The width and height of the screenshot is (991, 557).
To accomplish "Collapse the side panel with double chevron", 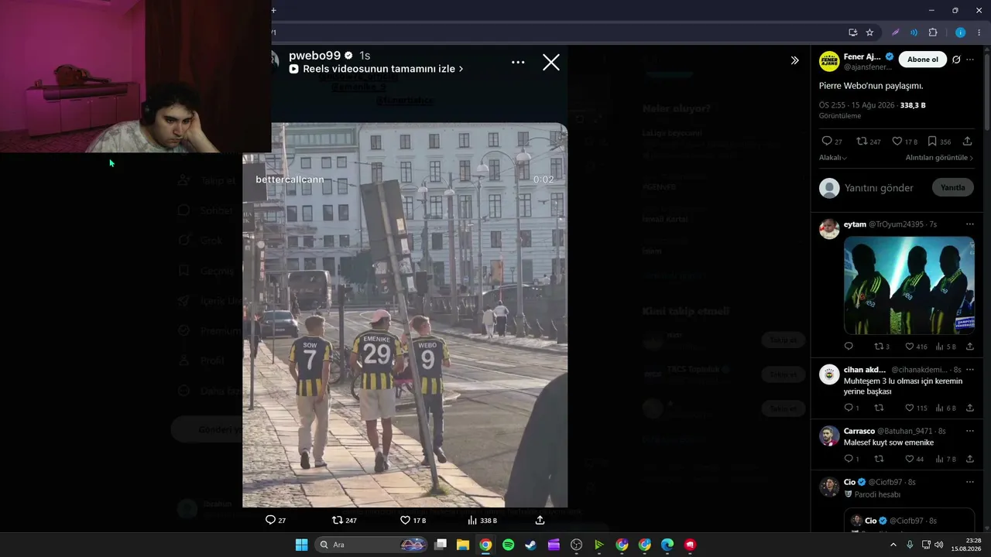I will point(794,60).
